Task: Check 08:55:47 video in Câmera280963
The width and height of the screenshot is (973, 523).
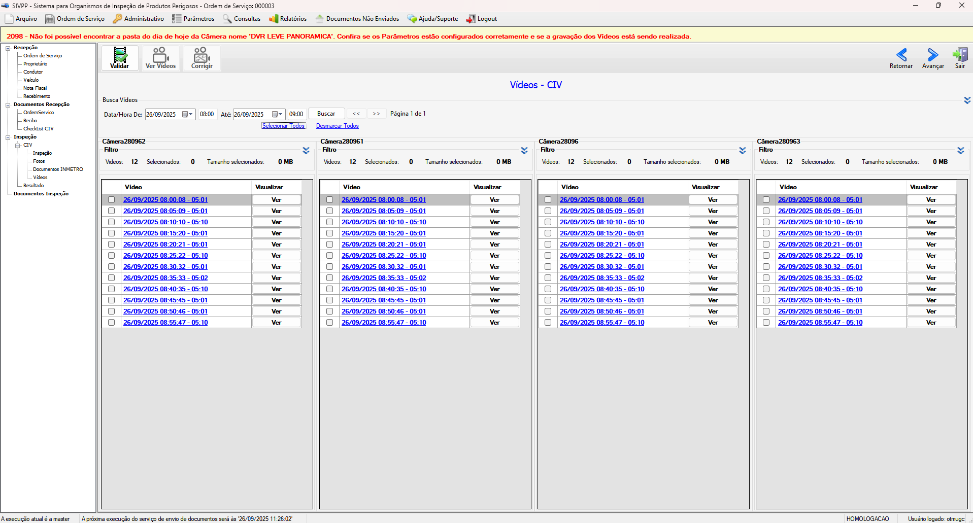Action: pos(766,323)
